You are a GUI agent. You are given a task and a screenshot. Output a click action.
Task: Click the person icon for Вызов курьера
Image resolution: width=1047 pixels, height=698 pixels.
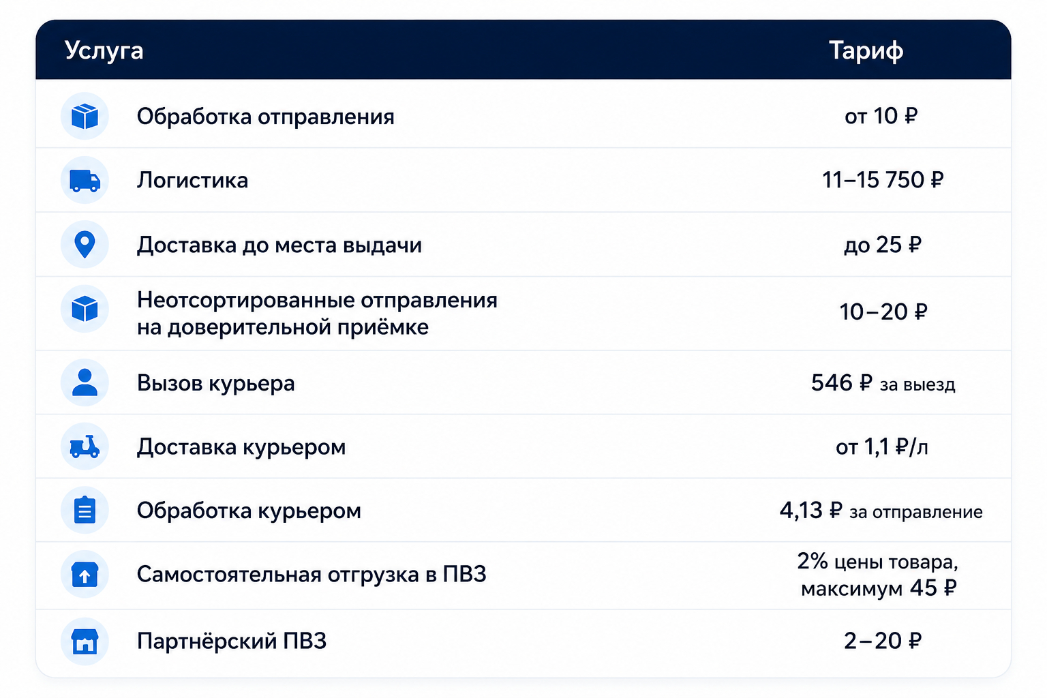pos(85,382)
